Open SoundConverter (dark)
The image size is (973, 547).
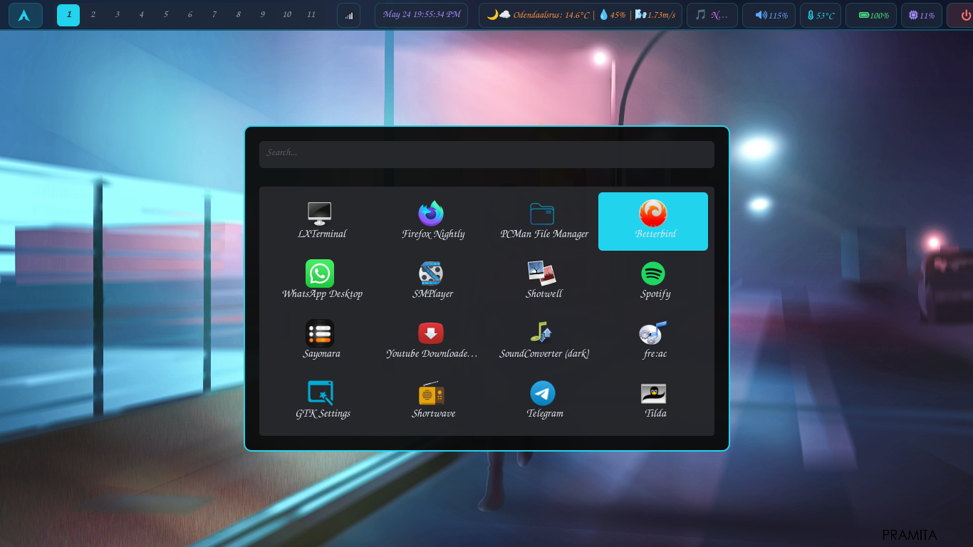pyautogui.click(x=544, y=341)
